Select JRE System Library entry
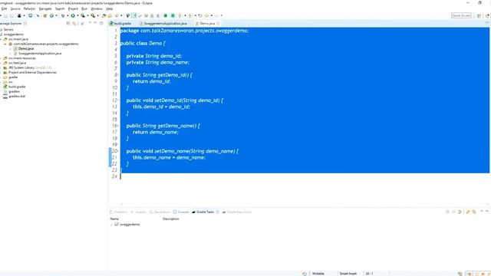 [30, 67]
